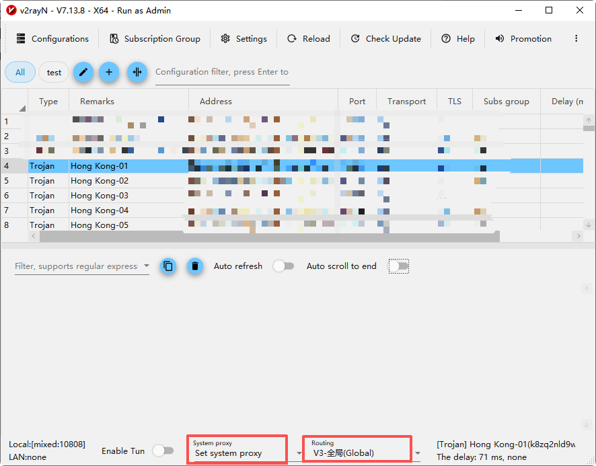This screenshot has width=596, height=466.
Task: Focus the Configuration filter input field
Action: pyautogui.click(x=223, y=72)
